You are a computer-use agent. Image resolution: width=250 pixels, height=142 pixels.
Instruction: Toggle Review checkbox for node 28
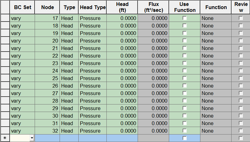pyautogui.click(x=241, y=101)
